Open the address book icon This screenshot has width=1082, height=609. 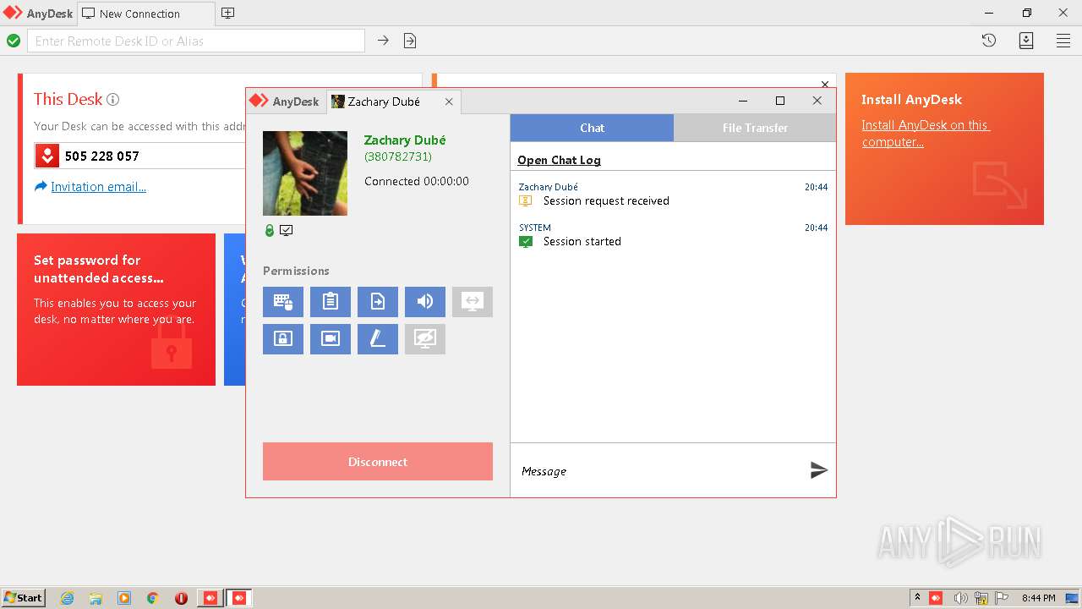click(x=1026, y=41)
